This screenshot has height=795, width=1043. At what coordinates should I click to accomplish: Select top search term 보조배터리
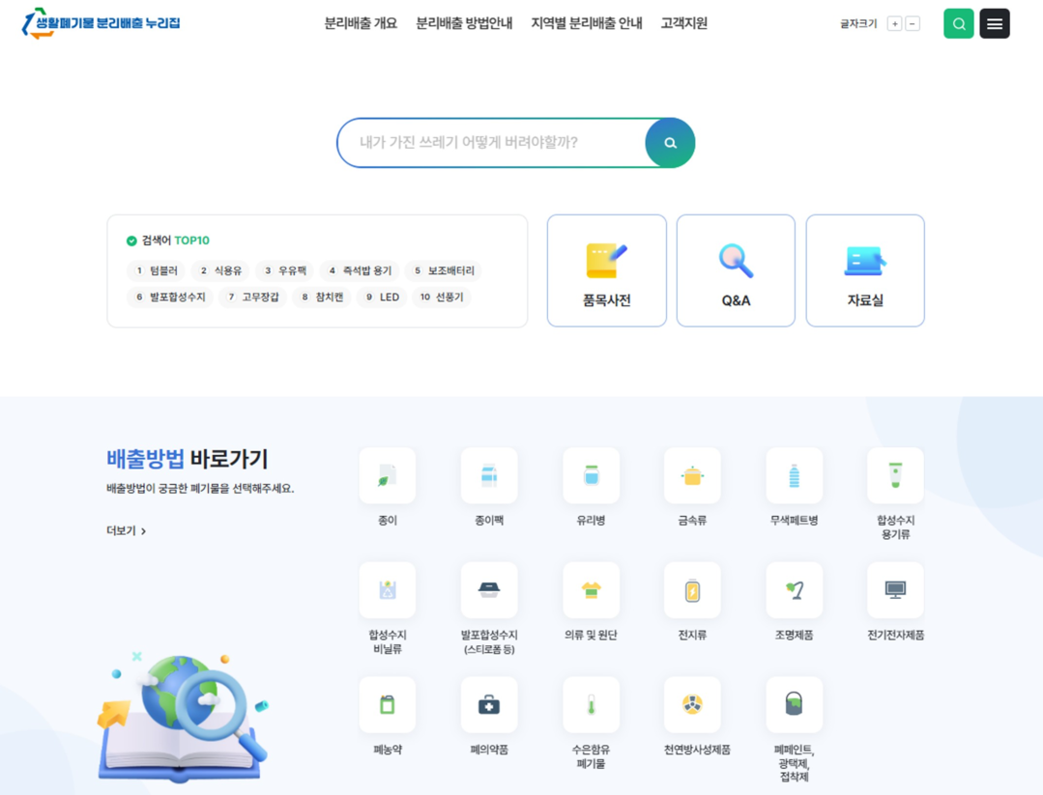444,270
